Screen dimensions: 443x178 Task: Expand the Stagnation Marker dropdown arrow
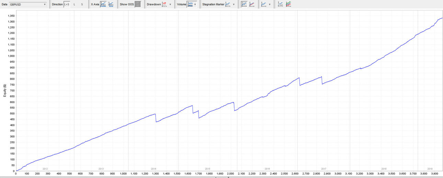234,4
